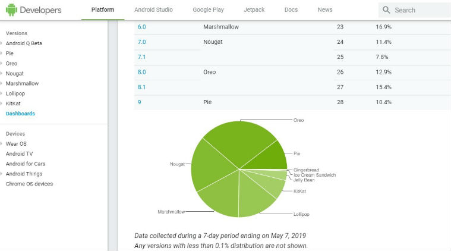451x251 pixels.
Task: Open the Docs tab
Action: 291,10
